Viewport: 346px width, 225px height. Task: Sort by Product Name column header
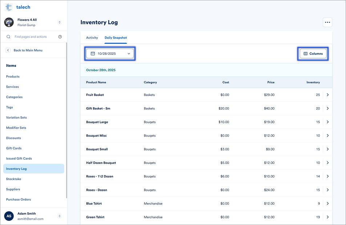(x=96, y=82)
